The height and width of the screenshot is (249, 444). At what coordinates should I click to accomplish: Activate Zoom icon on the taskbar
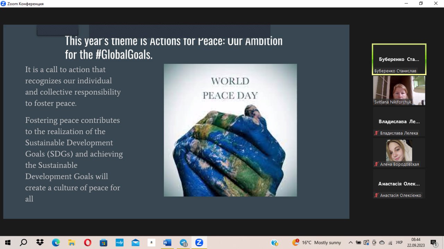pos(199,243)
